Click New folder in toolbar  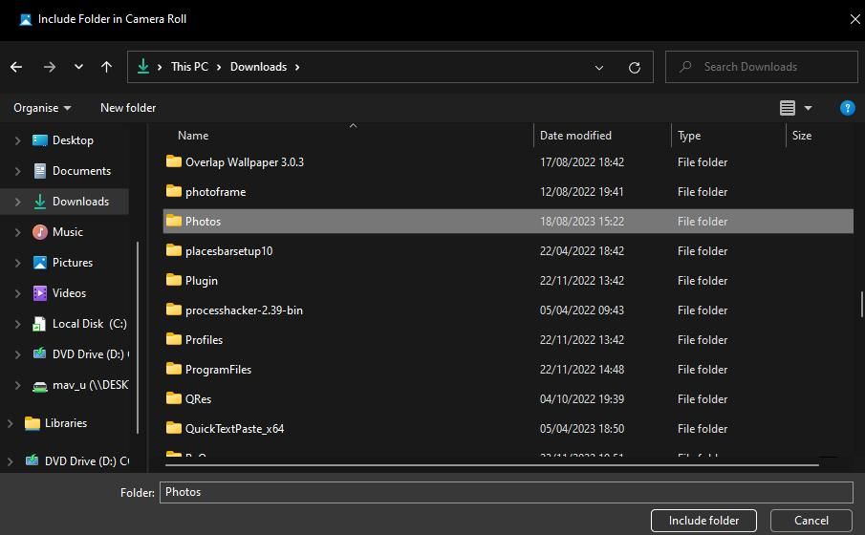[128, 108]
